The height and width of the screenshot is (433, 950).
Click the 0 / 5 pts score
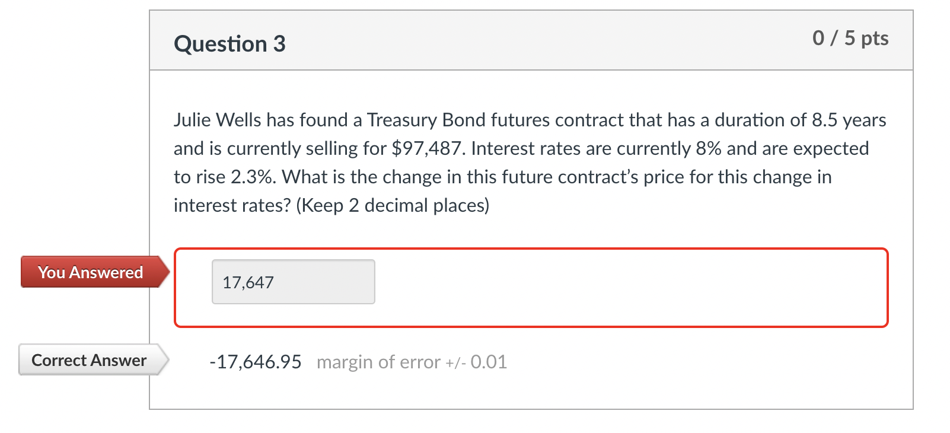click(x=850, y=38)
